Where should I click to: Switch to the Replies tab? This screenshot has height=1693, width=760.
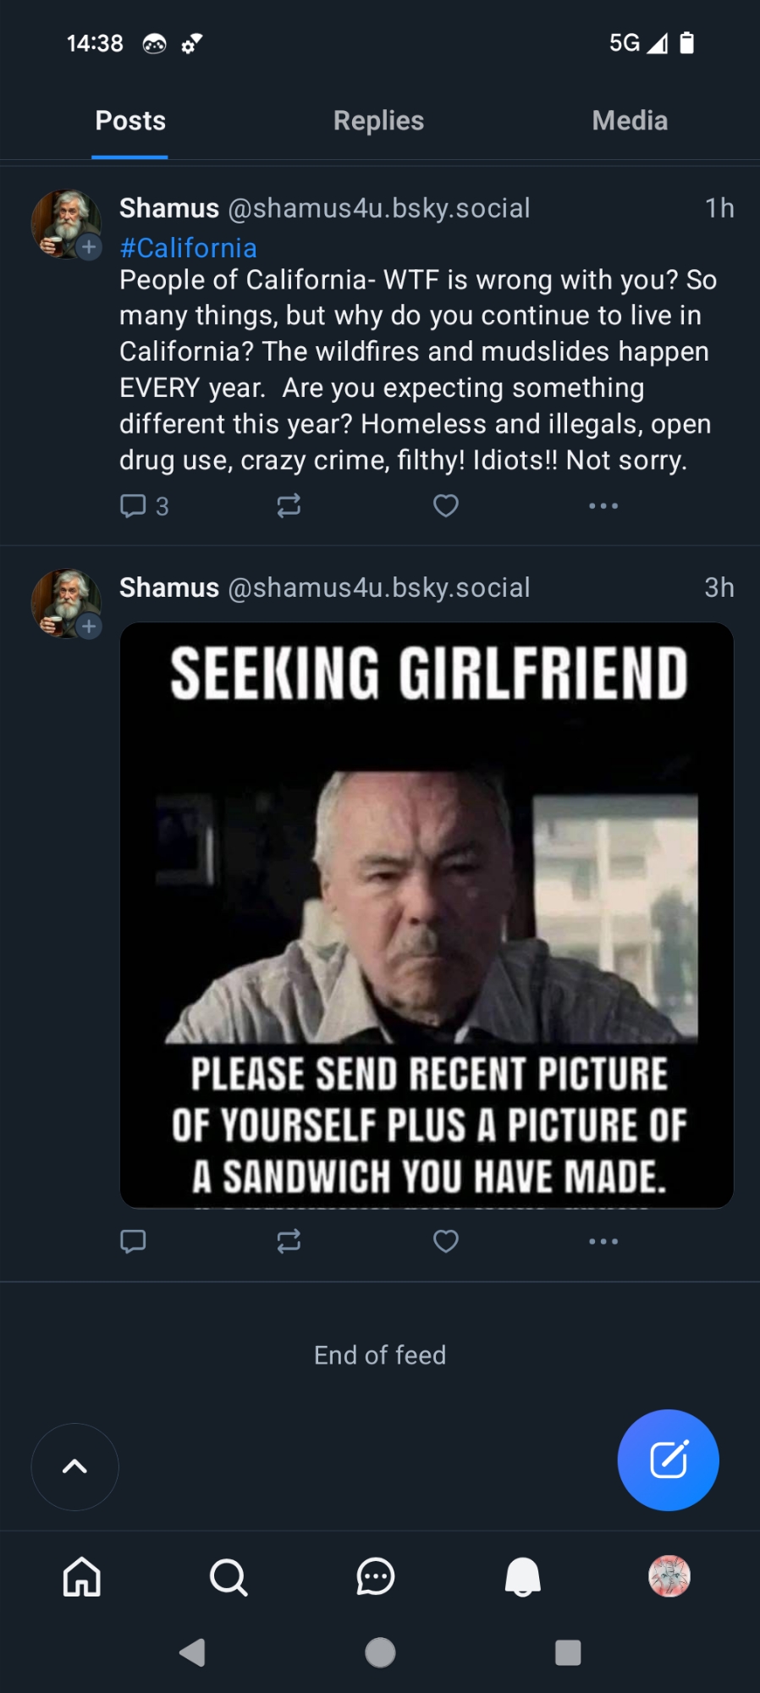(378, 121)
